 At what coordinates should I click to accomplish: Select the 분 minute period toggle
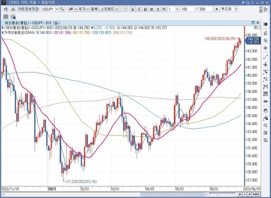152,9
